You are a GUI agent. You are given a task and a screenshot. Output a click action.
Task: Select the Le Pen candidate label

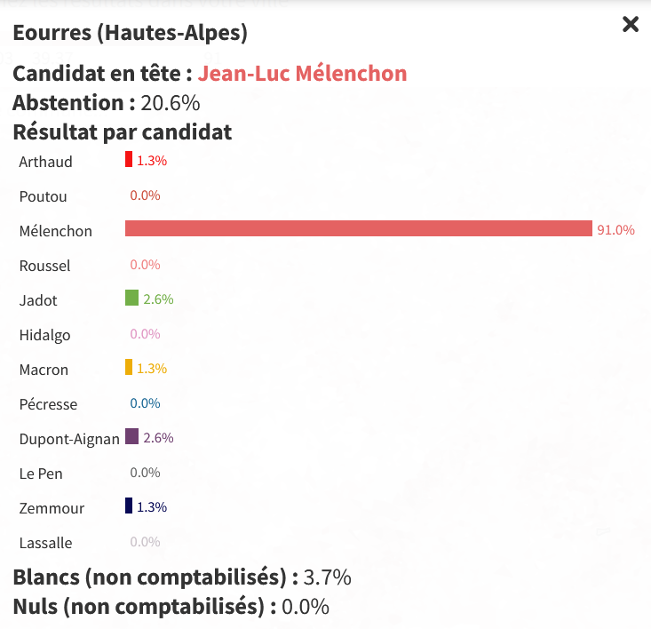(x=41, y=474)
